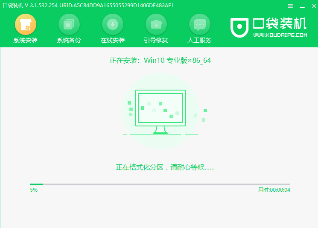This screenshot has width=318, height=228.
Task: Open the hamburger menu in title bar
Action: (290, 6)
